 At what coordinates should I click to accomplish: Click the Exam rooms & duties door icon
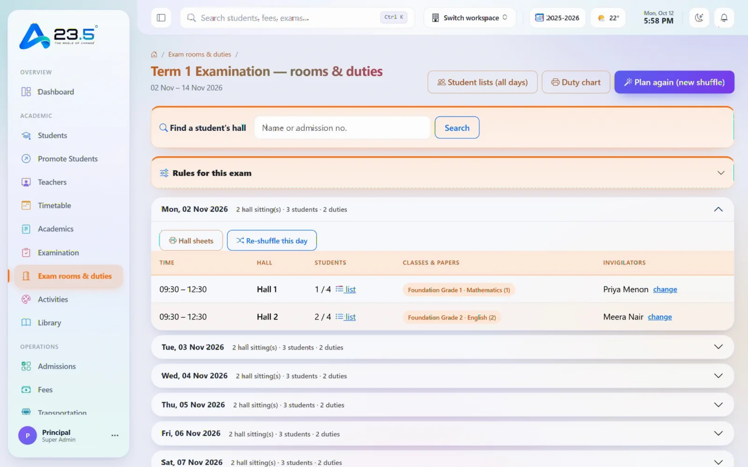pos(26,276)
